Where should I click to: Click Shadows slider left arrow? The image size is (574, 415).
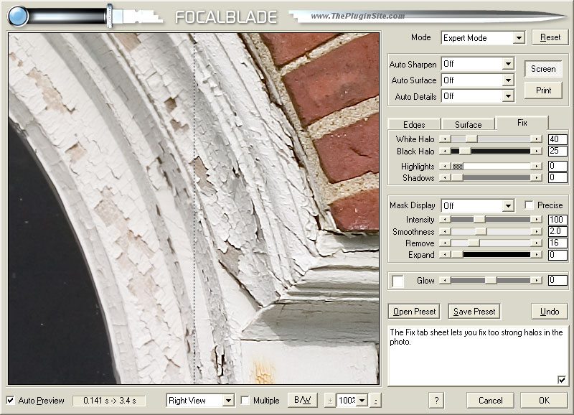(445, 177)
